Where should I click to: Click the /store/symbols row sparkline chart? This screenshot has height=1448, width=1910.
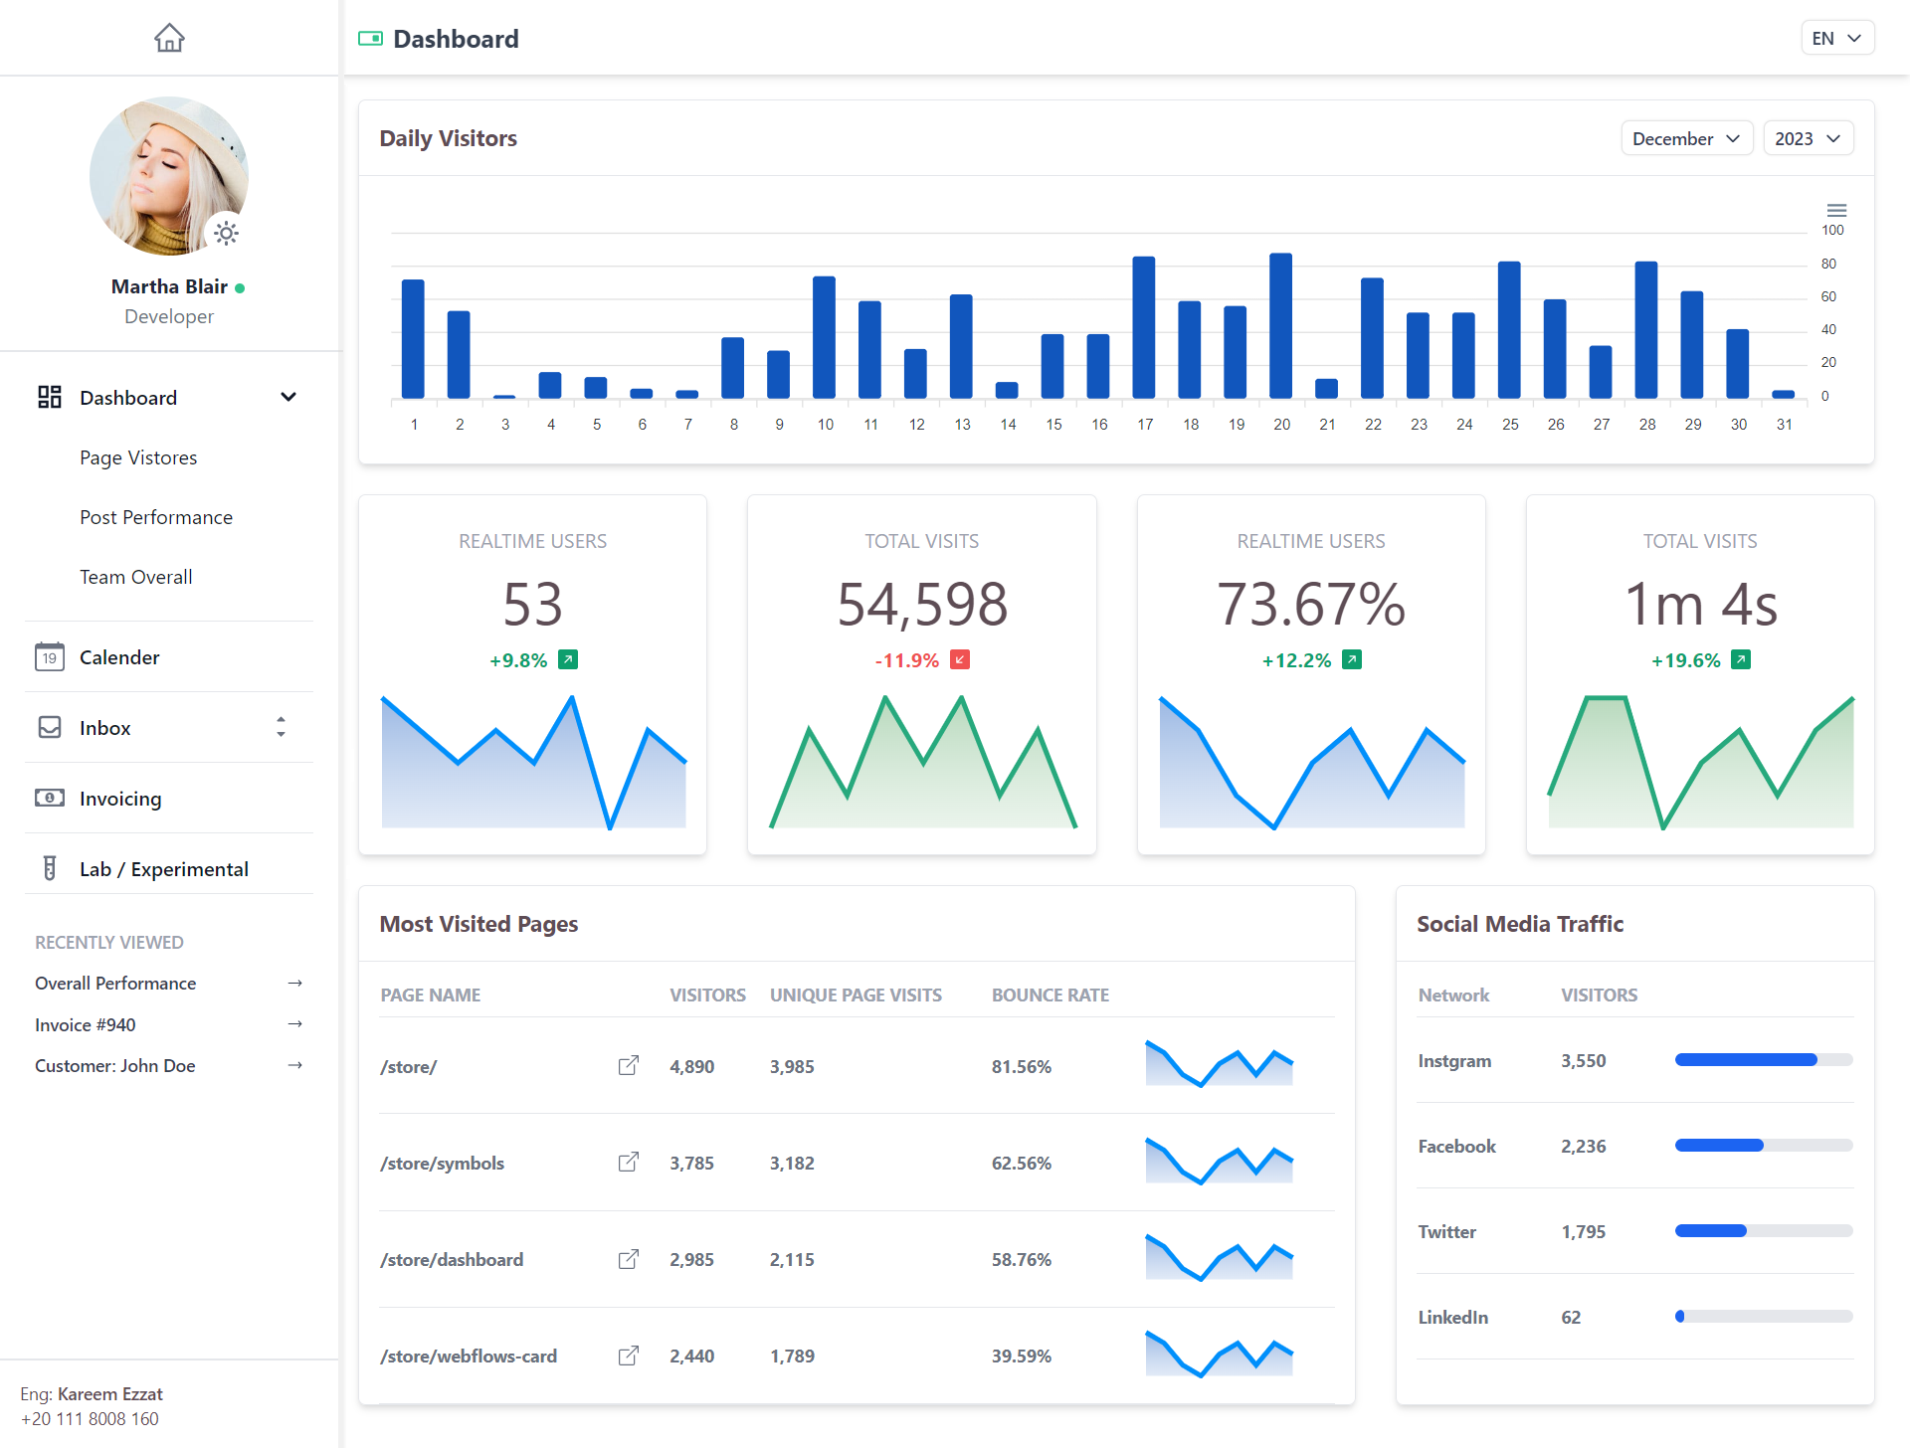click(x=1220, y=1161)
